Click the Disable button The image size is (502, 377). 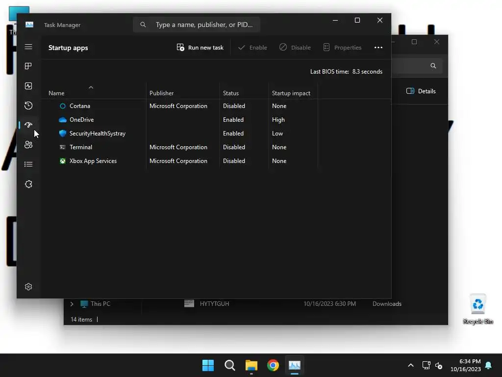pos(295,48)
